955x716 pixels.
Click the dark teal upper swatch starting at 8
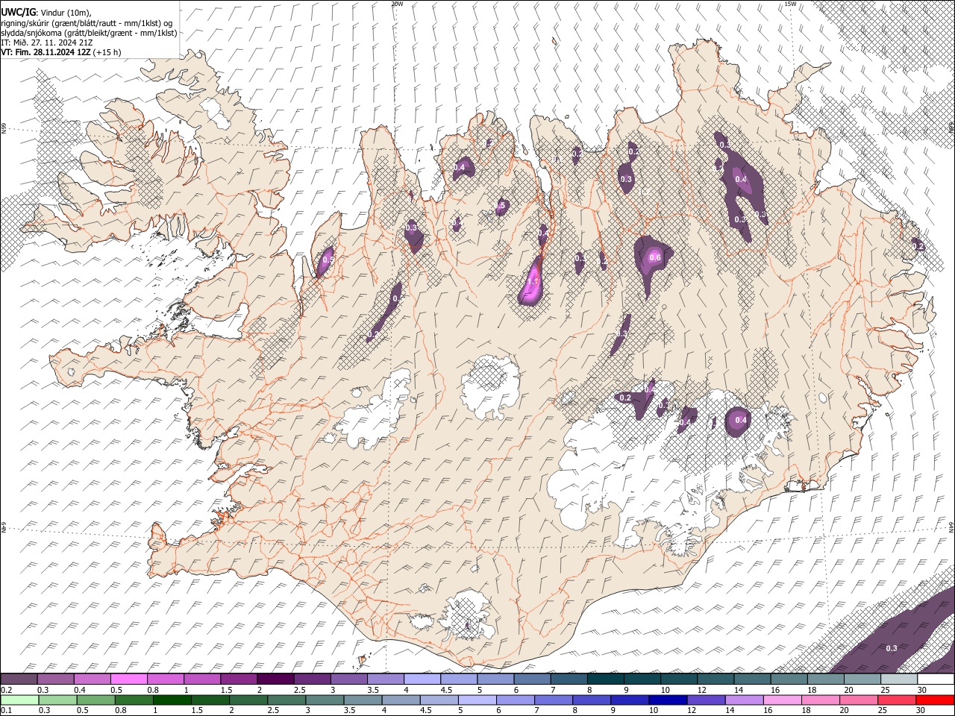click(606, 679)
